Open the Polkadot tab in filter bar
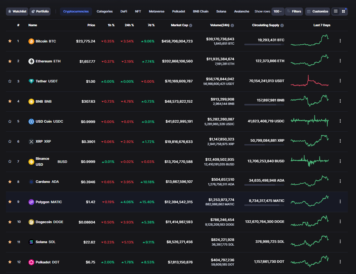This screenshot has width=356, height=274. (178, 11)
